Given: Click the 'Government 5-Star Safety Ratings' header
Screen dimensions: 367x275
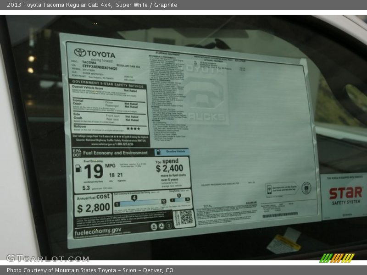Looking at the screenshot, I should tap(108, 84).
